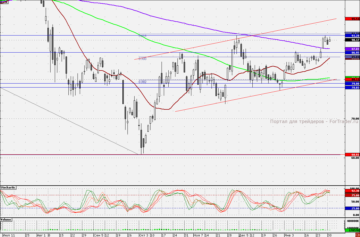Click the stochastic 92.30 value tag
Image resolution: width=360 pixels, height=237 pixels.
pos(352,191)
